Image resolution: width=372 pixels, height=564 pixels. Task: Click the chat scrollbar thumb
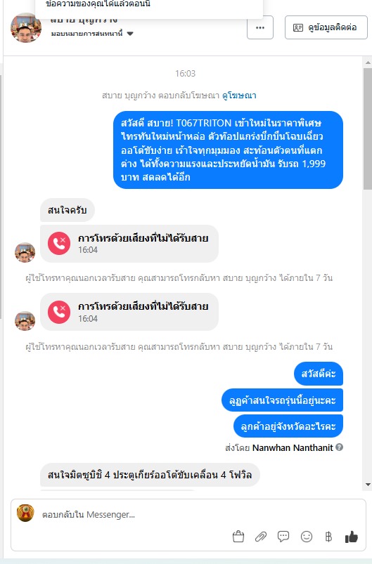[x=368, y=129]
